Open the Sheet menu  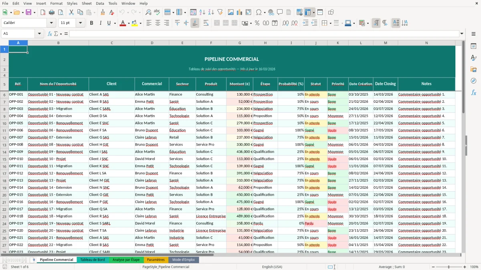coord(87,3)
